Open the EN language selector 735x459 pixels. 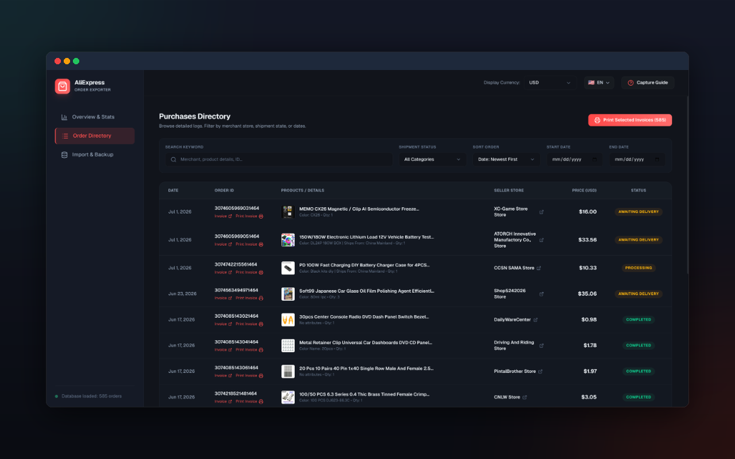(599, 83)
